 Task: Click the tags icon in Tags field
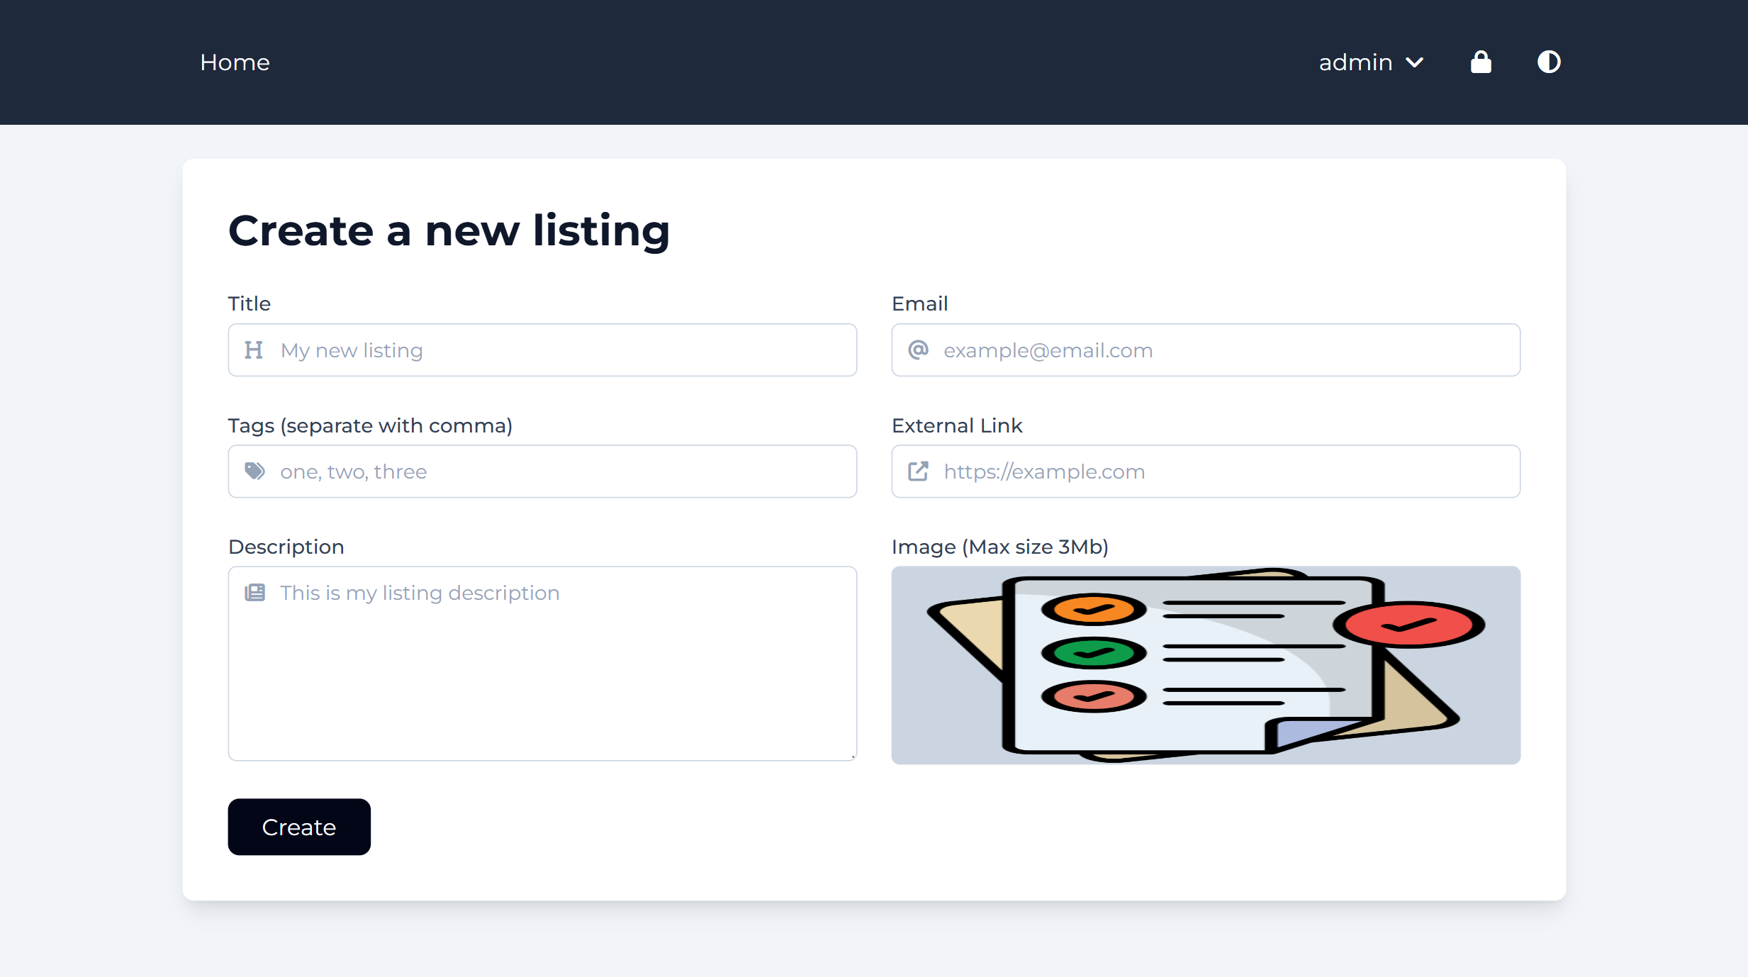254,471
